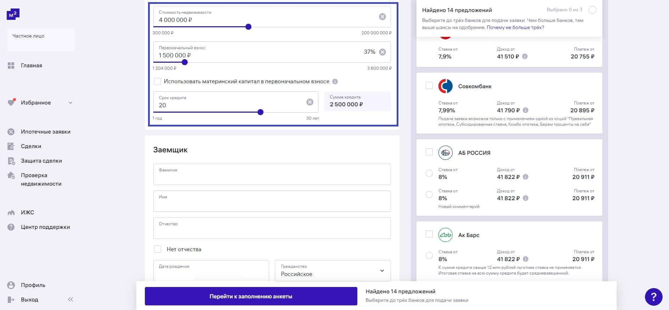Clear the Стоимость недвижимости field
The width and height of the screenshot is (669, 310).
[x=382, y=17]
